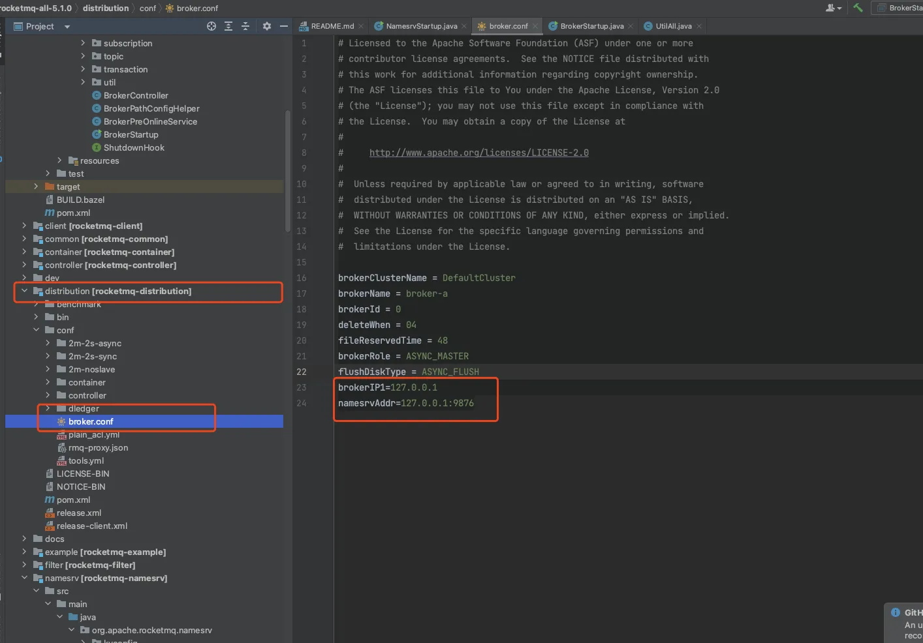Select rmq-proxy.json in the project tree
This screenshot has width=923, height=643.
click(x=98, y=447)
